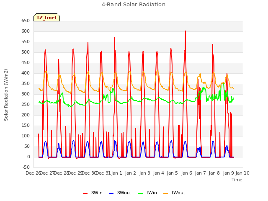Click the 100 y-axis tick label
The width and height of the screenshot is (268, 201).
[x=26, y=136]
